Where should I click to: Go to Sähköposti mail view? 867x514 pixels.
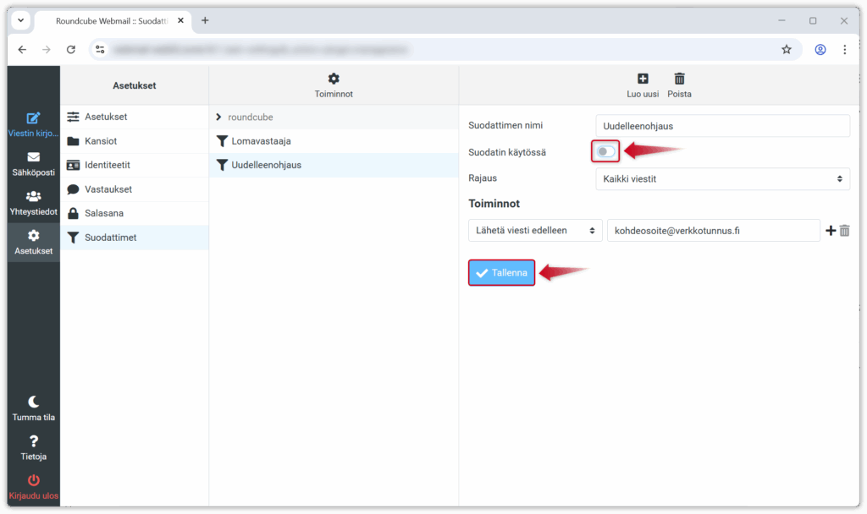point(33,157)
